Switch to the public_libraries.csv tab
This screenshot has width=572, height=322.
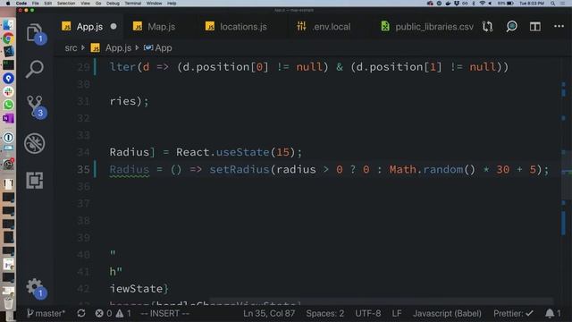tap(427, 27)
